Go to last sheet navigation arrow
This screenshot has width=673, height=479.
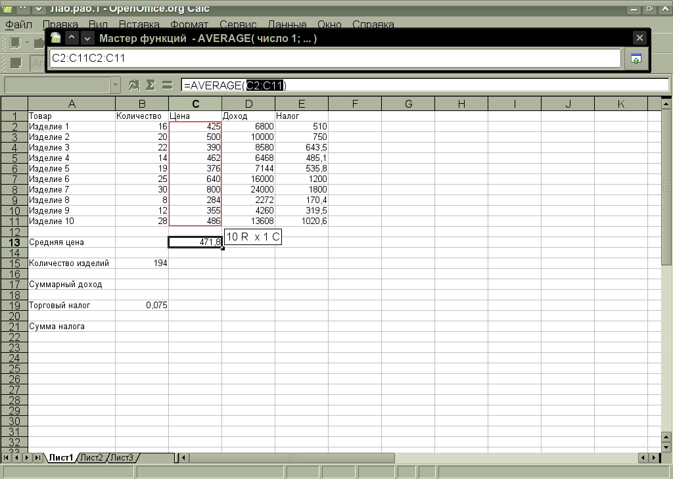(x=38, y=457)
